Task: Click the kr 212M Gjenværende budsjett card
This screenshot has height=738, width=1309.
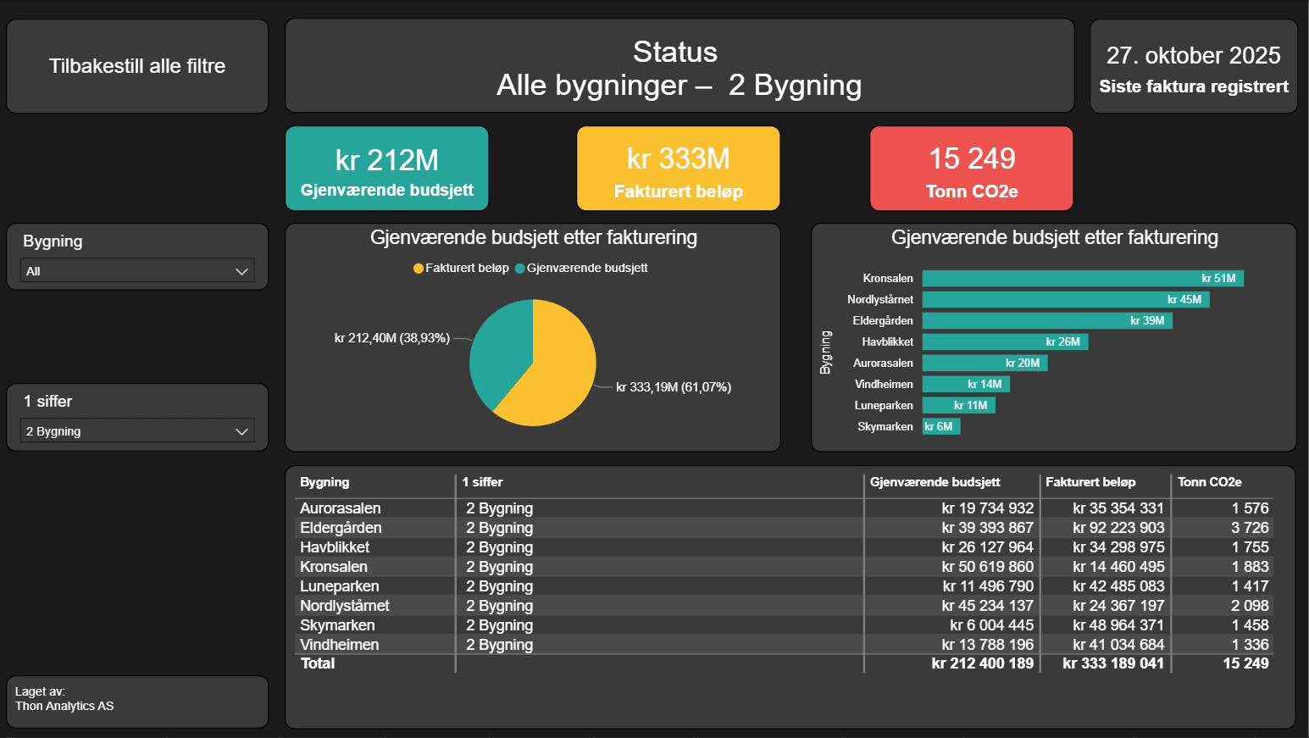Action: tap(387, 169)
